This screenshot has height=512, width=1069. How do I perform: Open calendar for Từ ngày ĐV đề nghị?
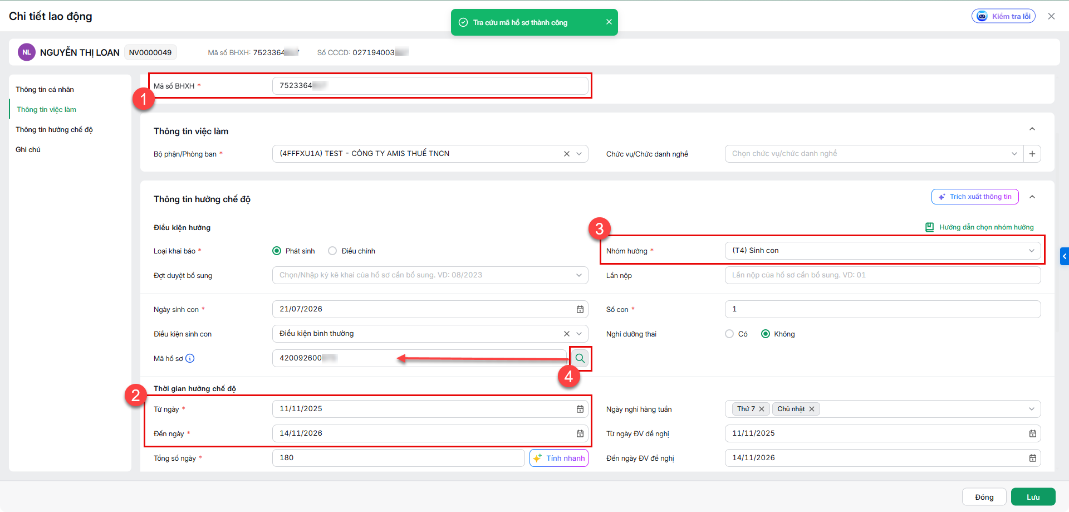coord(1032,433)
